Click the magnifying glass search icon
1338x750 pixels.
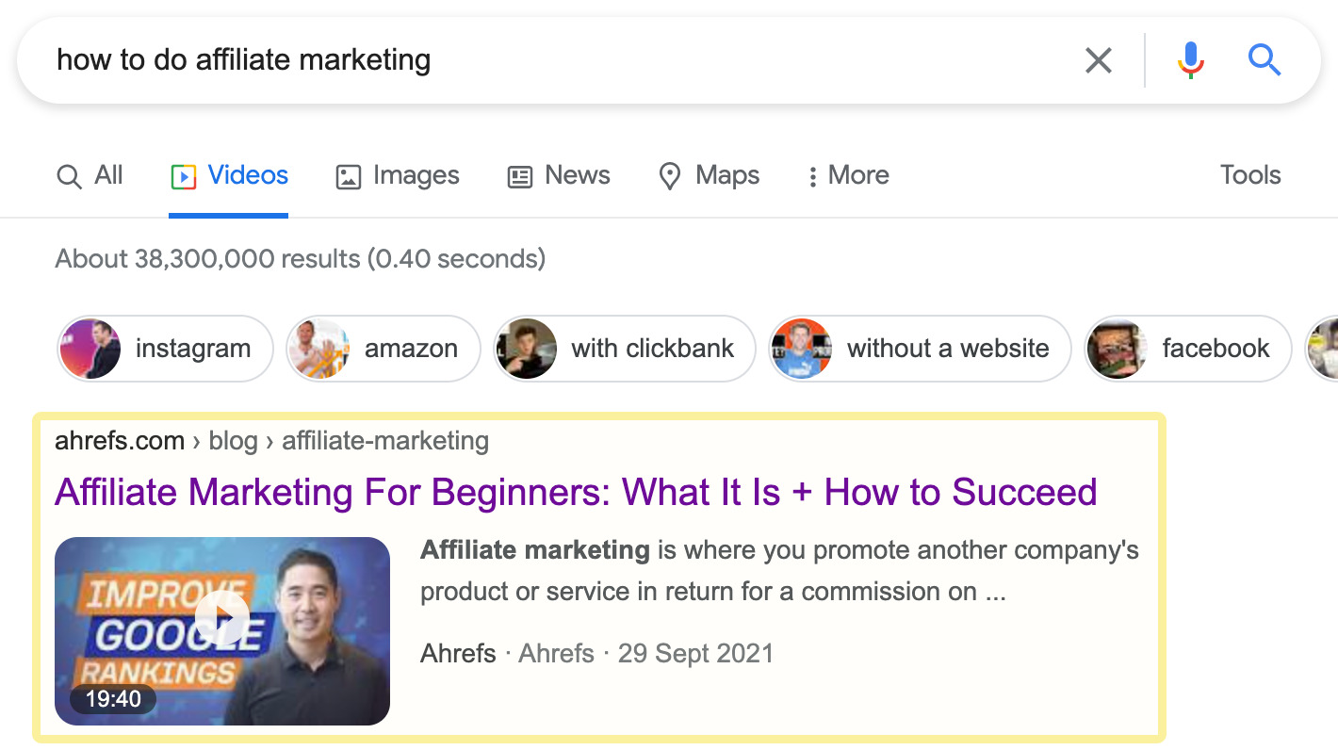1265,59
